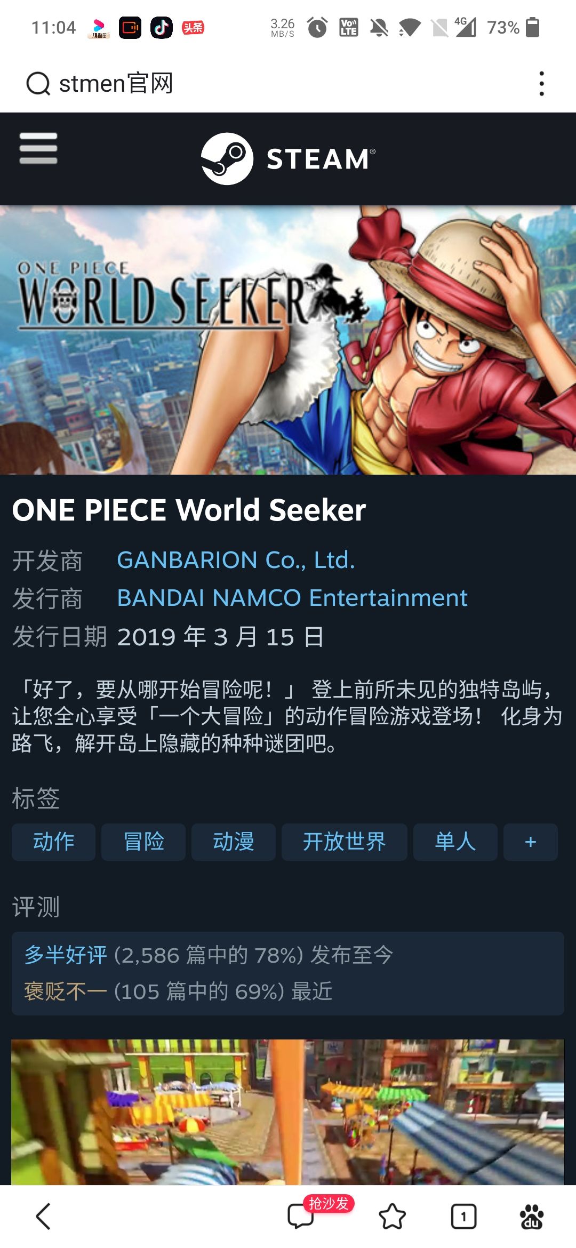Select the 动漫 tag
The width and height of the screenshot is (576, 1248).
234,842
